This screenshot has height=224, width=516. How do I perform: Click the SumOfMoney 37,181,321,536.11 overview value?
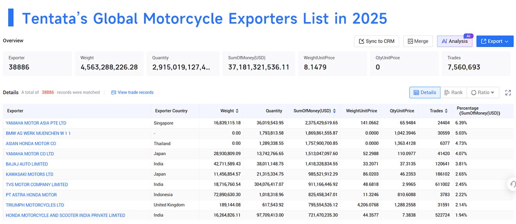click(x=259, y=67)
